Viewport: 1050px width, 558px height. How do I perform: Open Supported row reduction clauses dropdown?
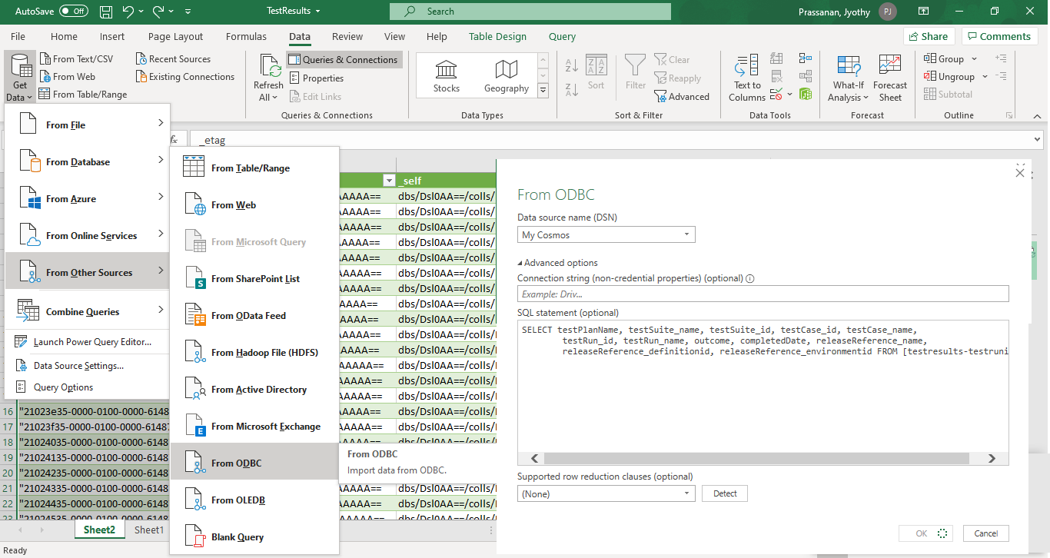click(606, 493)
